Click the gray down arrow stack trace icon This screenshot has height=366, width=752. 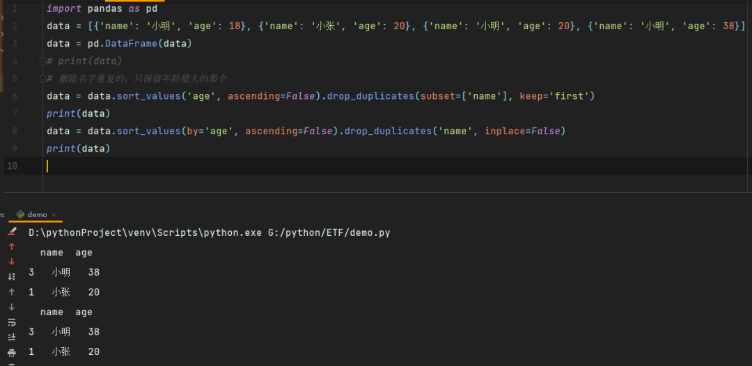click(12, 307)
